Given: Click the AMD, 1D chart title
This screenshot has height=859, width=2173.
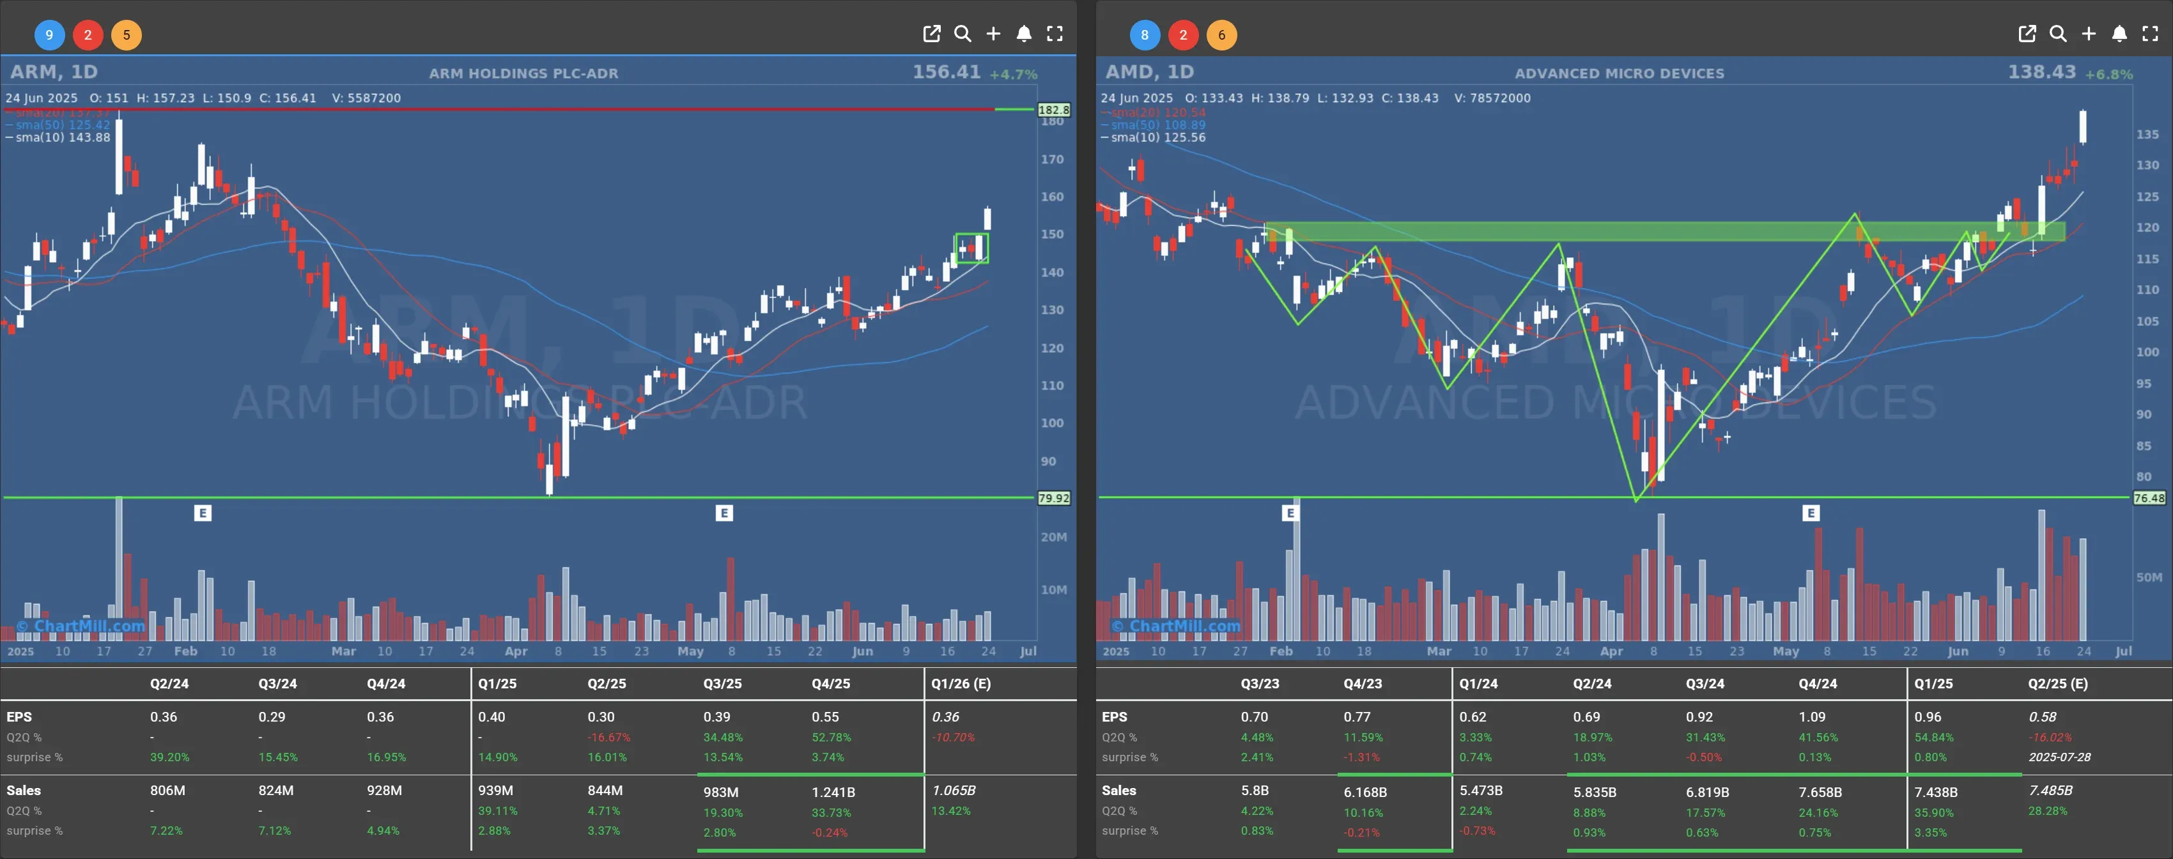Looking at the screenshot, I should (x=1150, y=72).
